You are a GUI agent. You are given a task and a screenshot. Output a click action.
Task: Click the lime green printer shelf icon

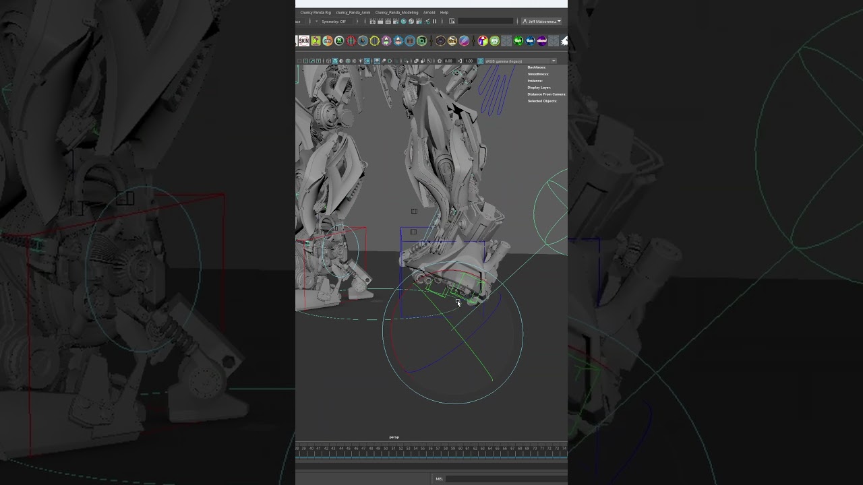pyautogui.click(x=494, y=41)
